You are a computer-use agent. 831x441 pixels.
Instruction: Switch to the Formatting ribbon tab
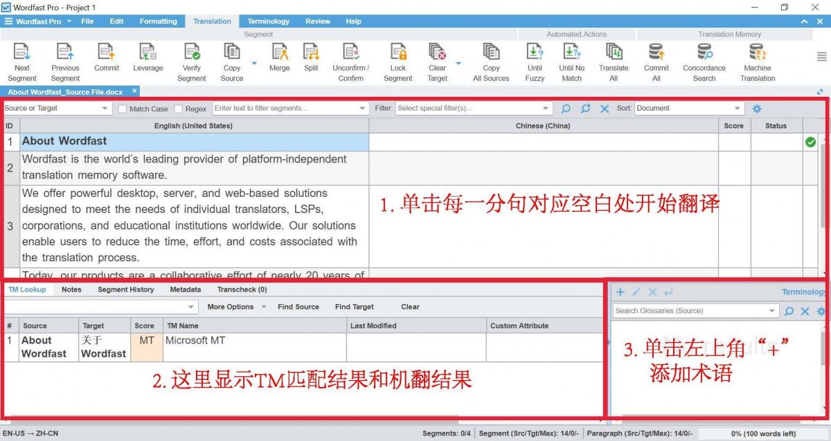click(x=158, y=21)
